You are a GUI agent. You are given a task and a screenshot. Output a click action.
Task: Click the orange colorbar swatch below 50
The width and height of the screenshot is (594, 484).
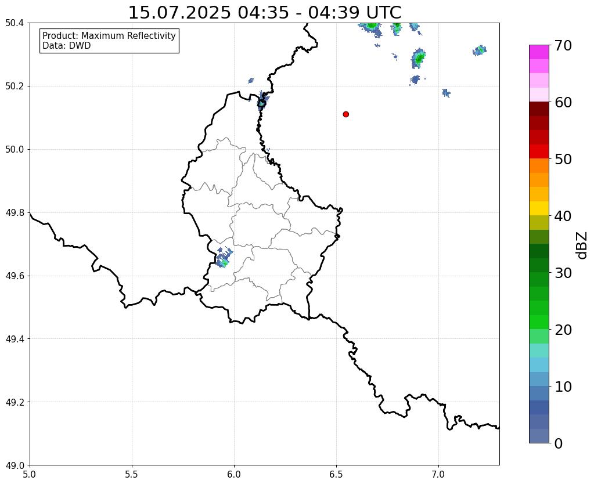(x=539, y=166)
